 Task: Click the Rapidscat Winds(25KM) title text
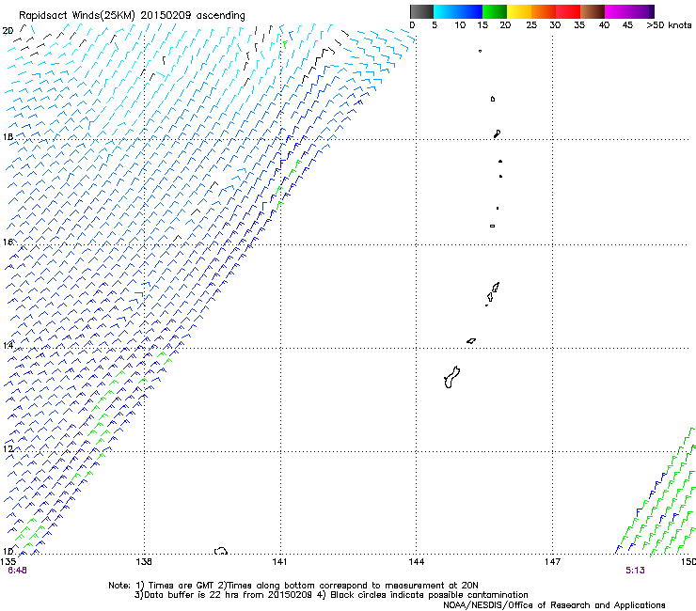point(132,16)
